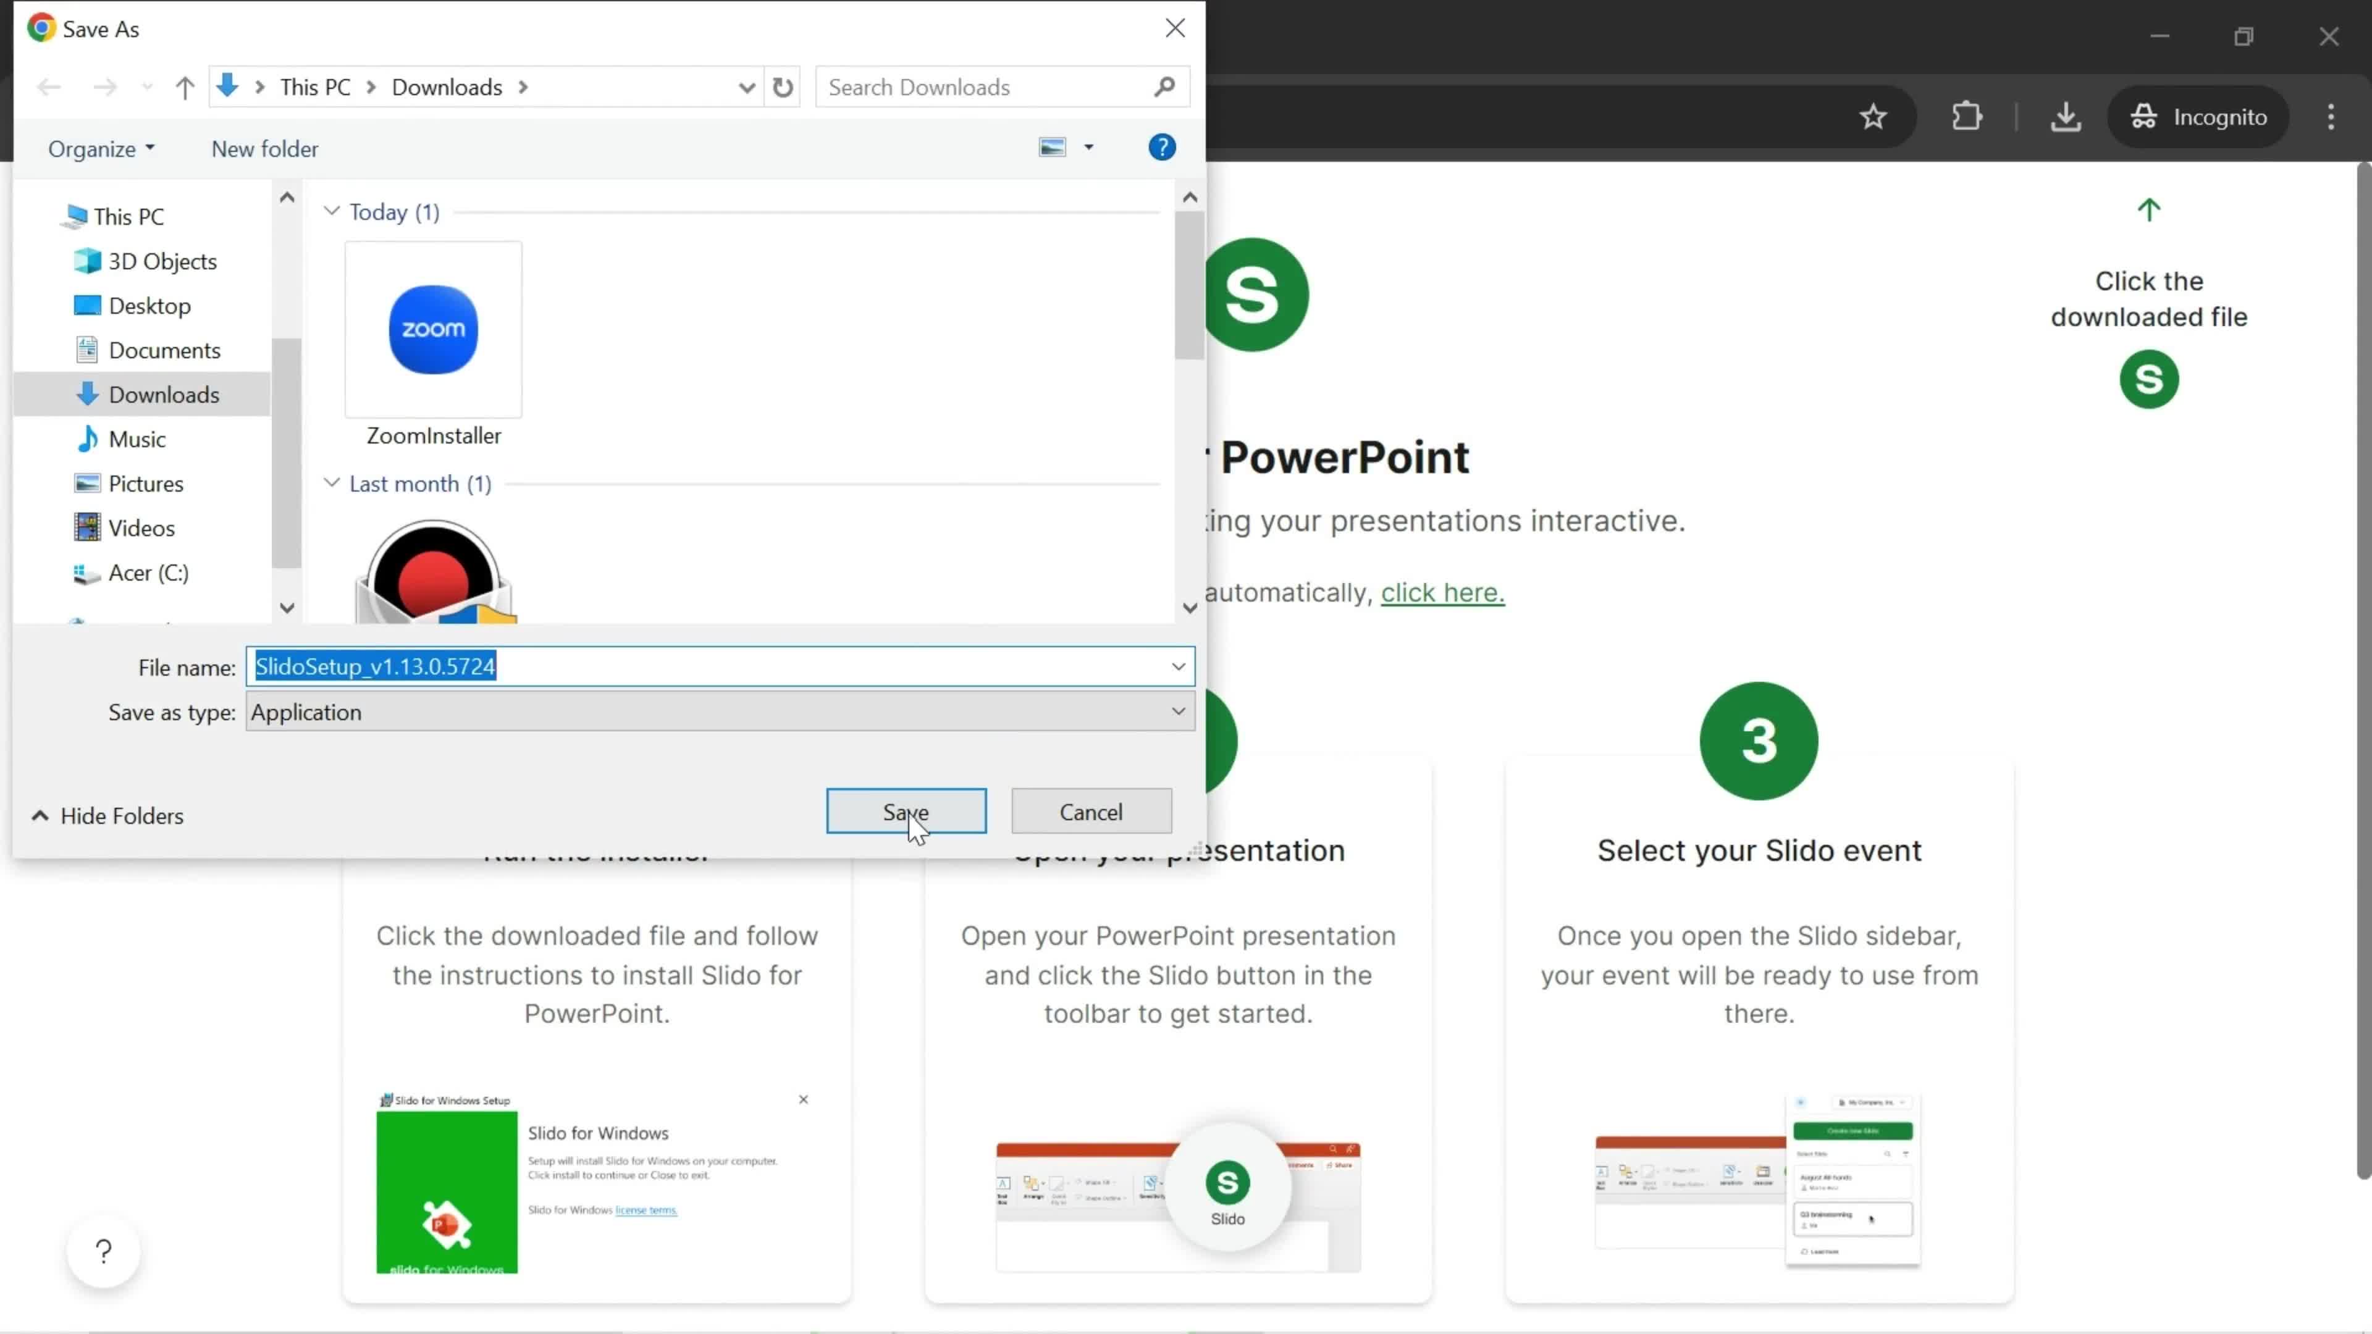Viewport: 2372px width, 1334px height.
Task: Click the Save button to confirm
Action: (x=906, y=811)
